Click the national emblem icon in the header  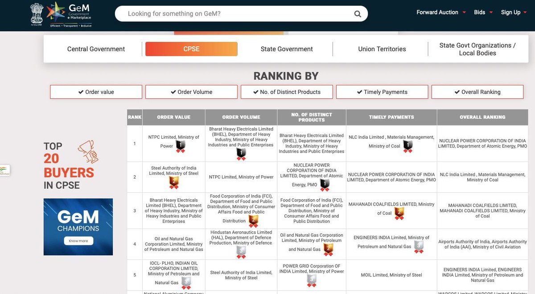coord(36,12)
